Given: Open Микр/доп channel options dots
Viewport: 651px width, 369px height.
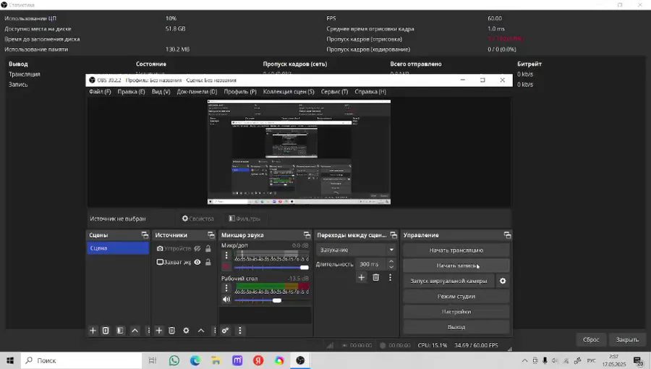Looking at the screenshot, I should [226, 255].
